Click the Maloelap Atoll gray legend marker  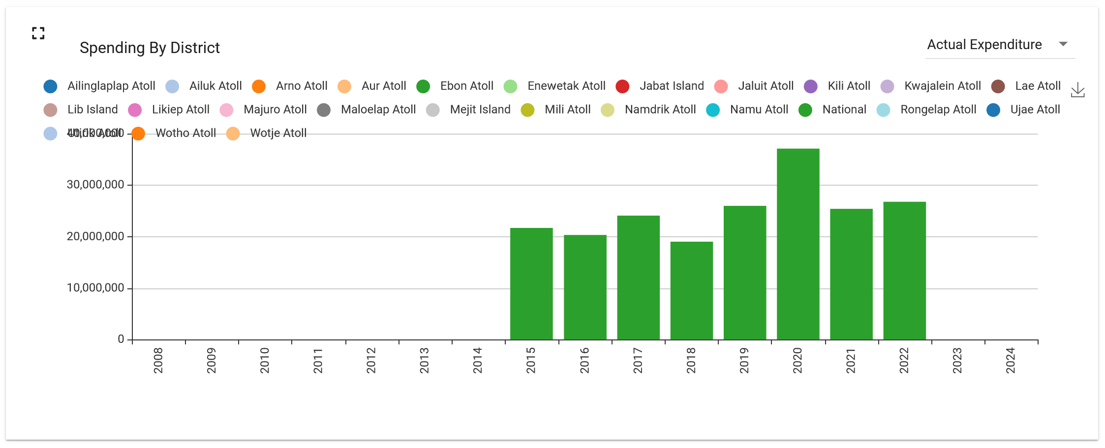click(324, 110)
